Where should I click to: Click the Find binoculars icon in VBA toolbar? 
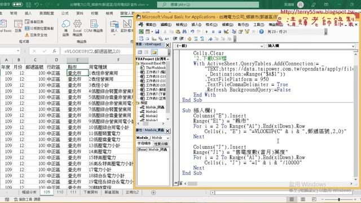tap(184, 32)
